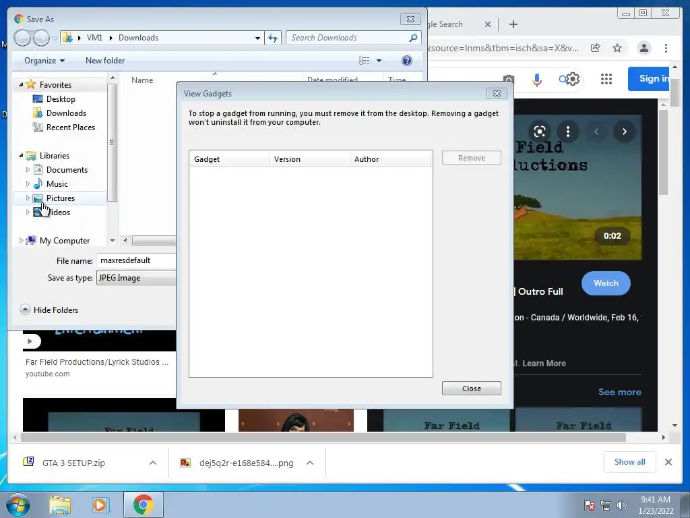This screenshot has width=690, height=518.
Task: Click the Version column header
Action: (x=309, y=159)
